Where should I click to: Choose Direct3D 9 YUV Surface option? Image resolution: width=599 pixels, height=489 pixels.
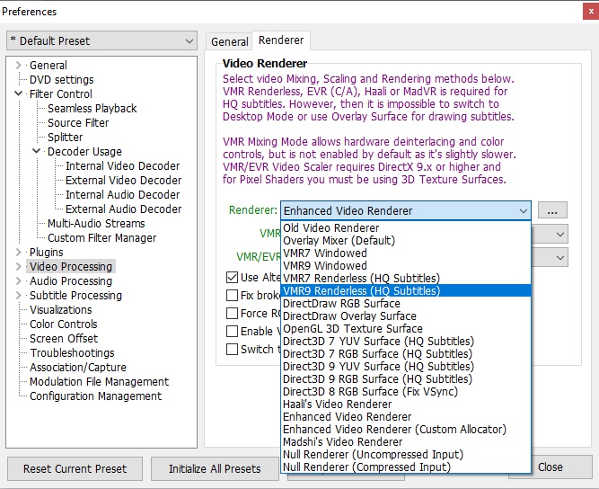406,366
